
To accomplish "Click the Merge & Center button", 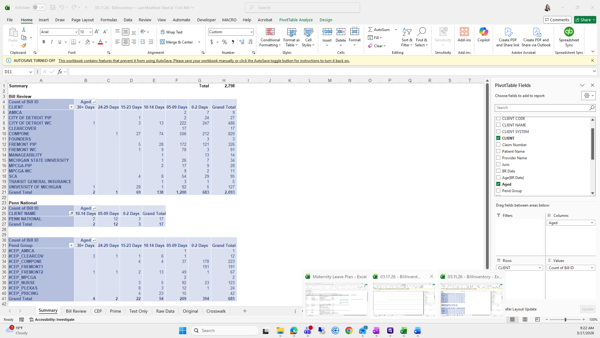I will click(x=177, y=42).
